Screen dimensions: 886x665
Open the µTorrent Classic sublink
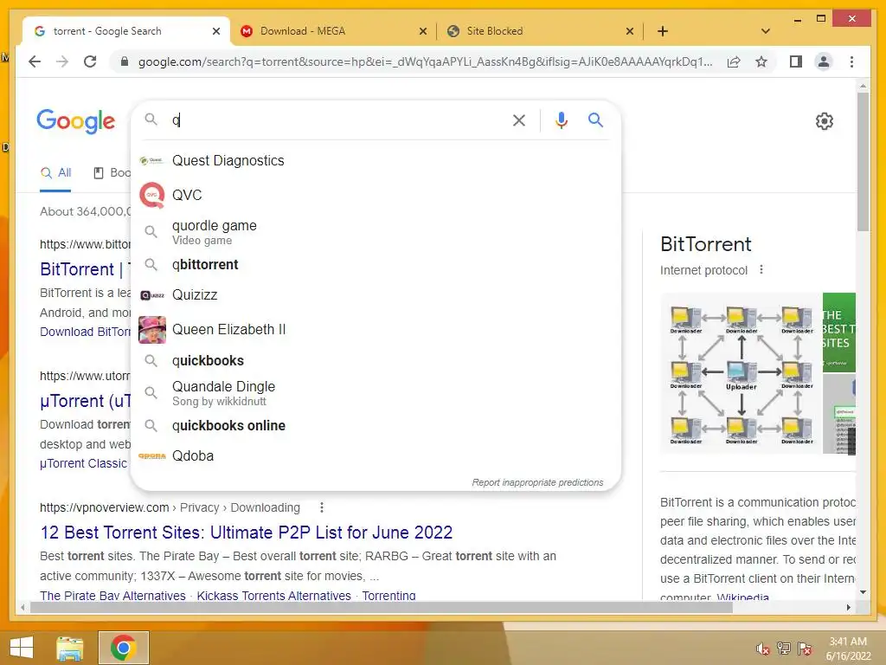[84, 464]
